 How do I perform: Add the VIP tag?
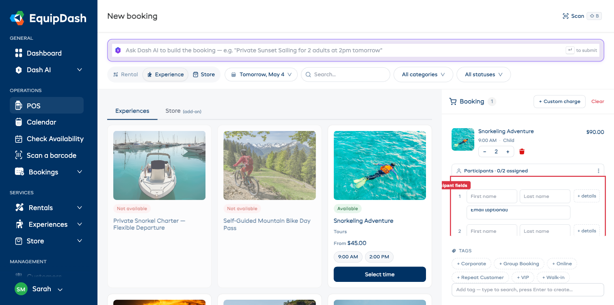pyautogui.click(x=523, y=277)
